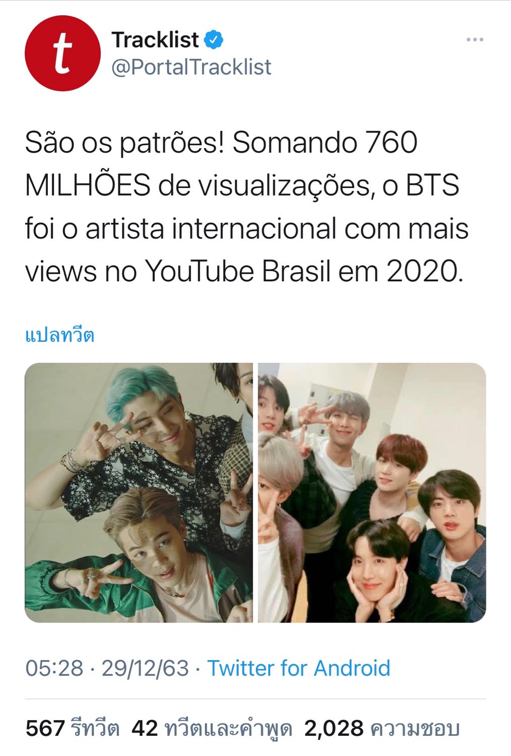This screenshot has height=756, width=511.
Task: View the 2,028 ความชอบ likes list
Action: coord(381,728)
